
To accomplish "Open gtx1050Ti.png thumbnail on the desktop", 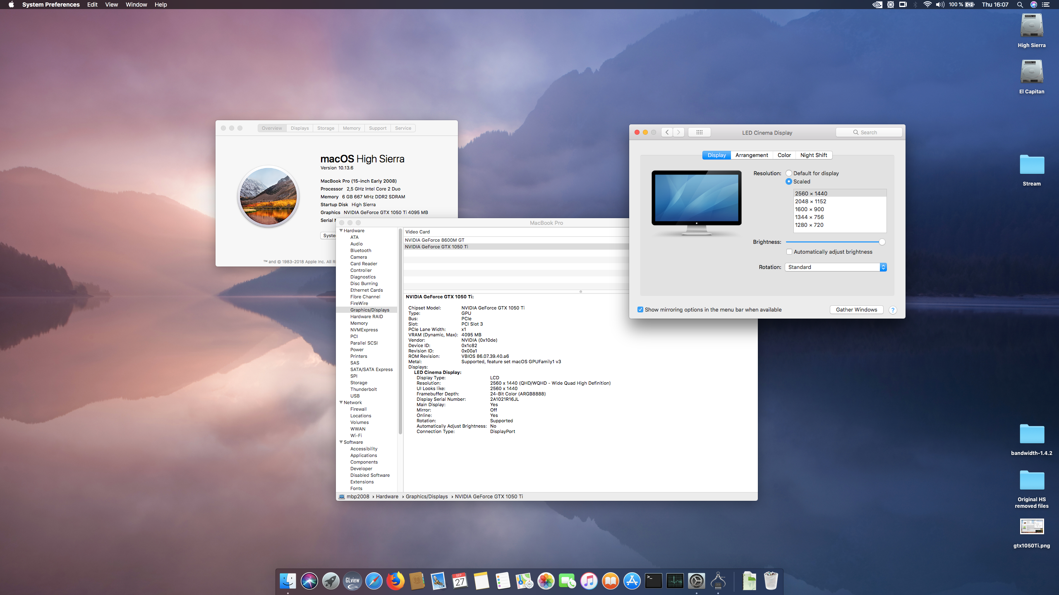I will click(1032, 527).
